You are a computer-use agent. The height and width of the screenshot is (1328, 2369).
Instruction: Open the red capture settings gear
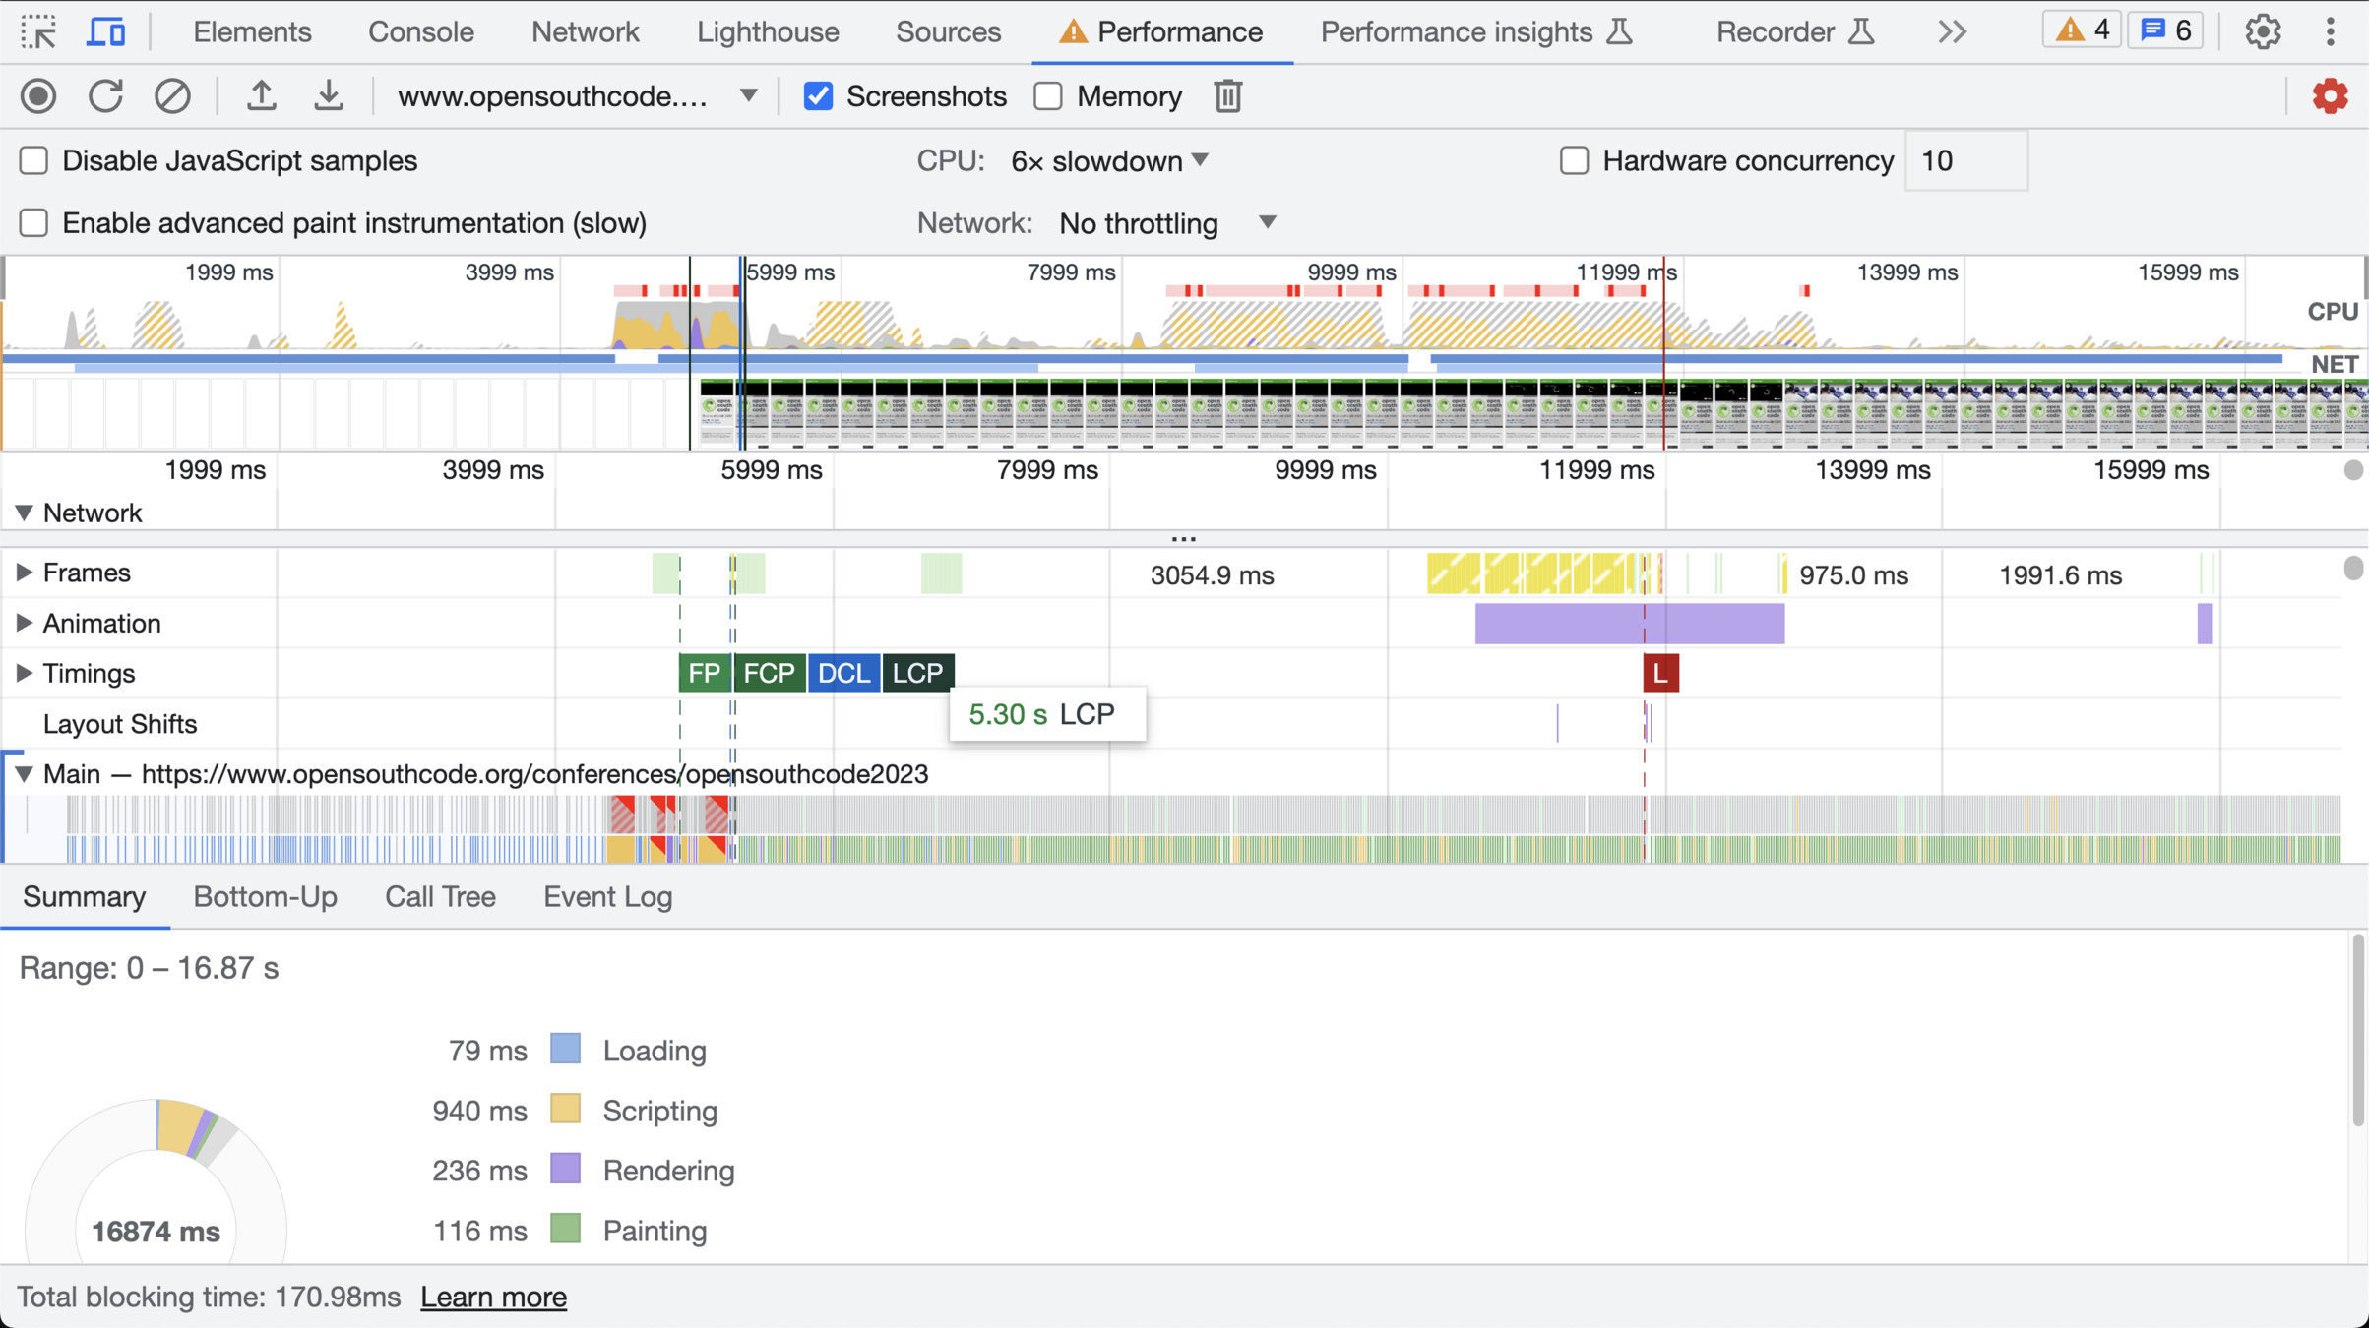pyautogui.click(x=2330, y=96)
